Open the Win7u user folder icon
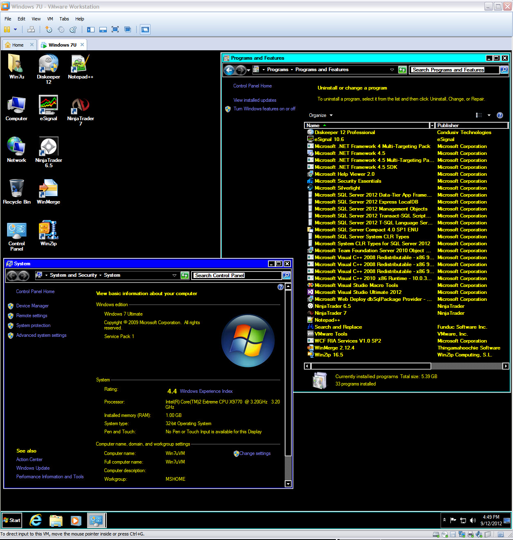513x540 pixels. 16,66
